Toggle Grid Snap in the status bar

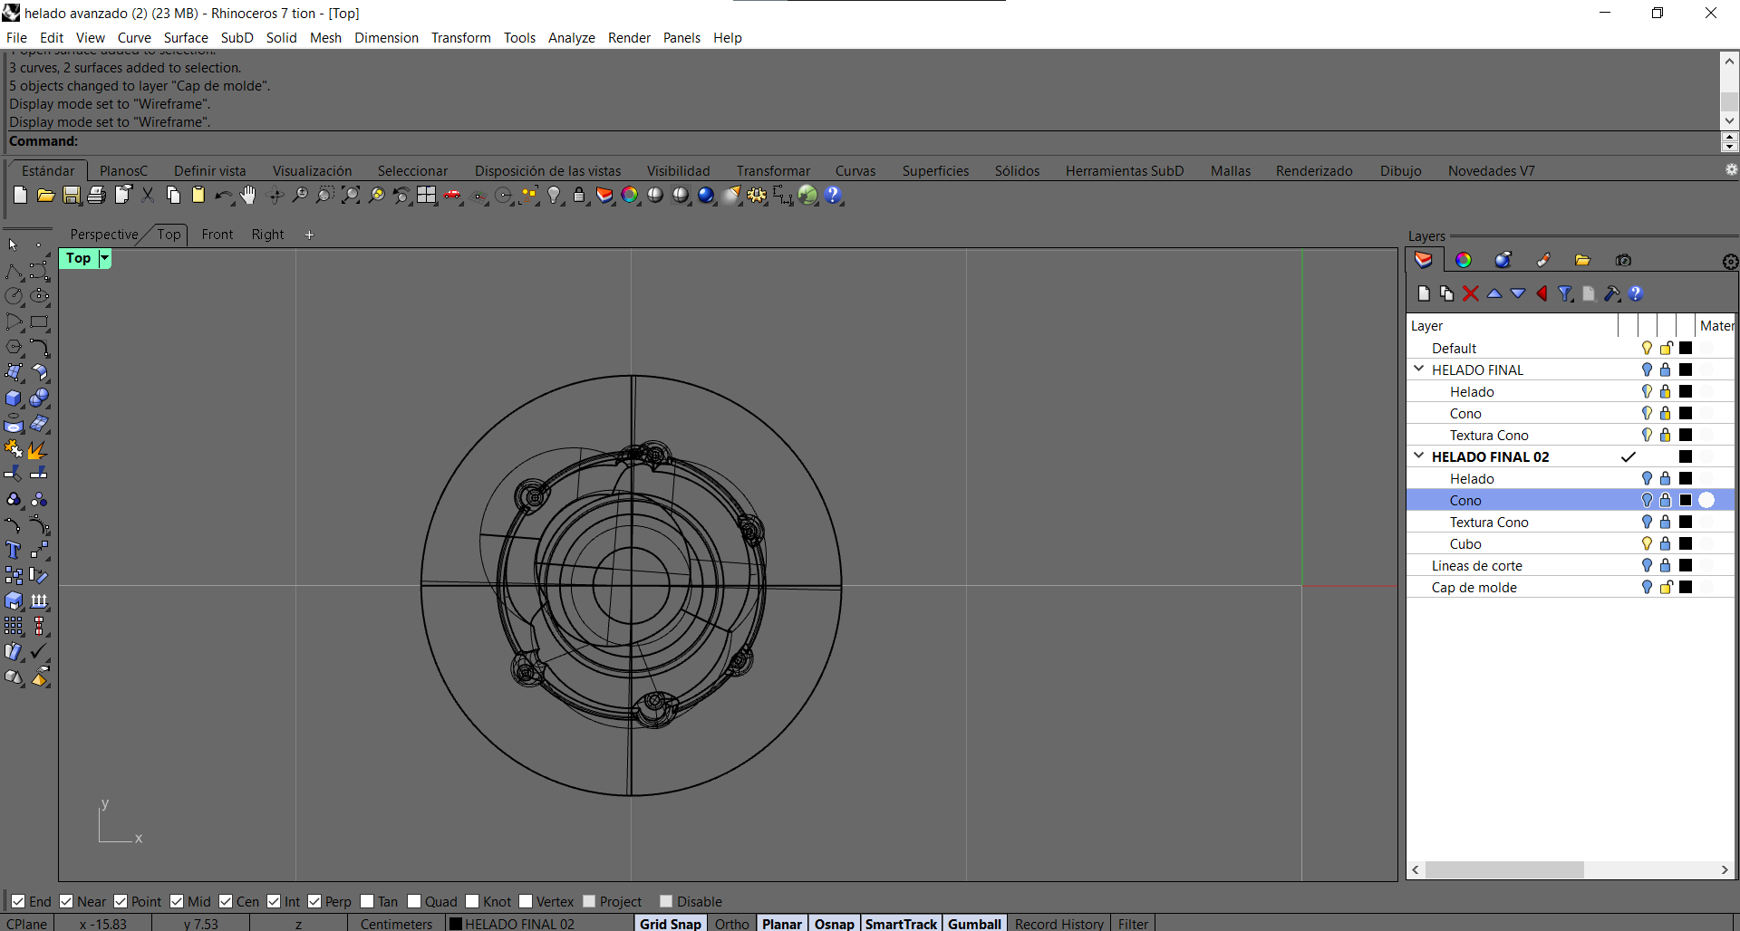tap(671, 923)
